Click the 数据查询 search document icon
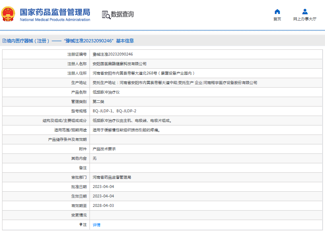The image size is (325, 232). 106,15
